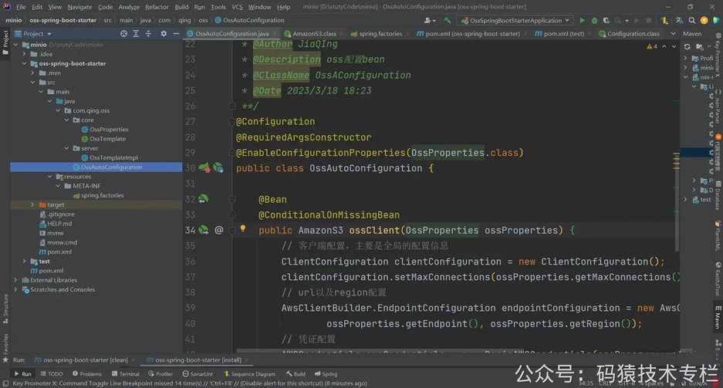Click the Maven reload refresh icon
Screen dimensions: 723x388
pyautogui.click(x=687, y=46)
